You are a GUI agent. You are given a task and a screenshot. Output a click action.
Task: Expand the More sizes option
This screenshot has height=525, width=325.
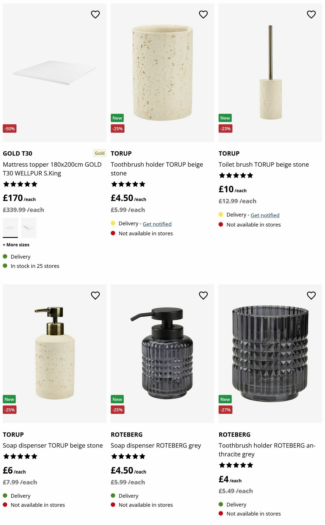[x=16, y=245]
